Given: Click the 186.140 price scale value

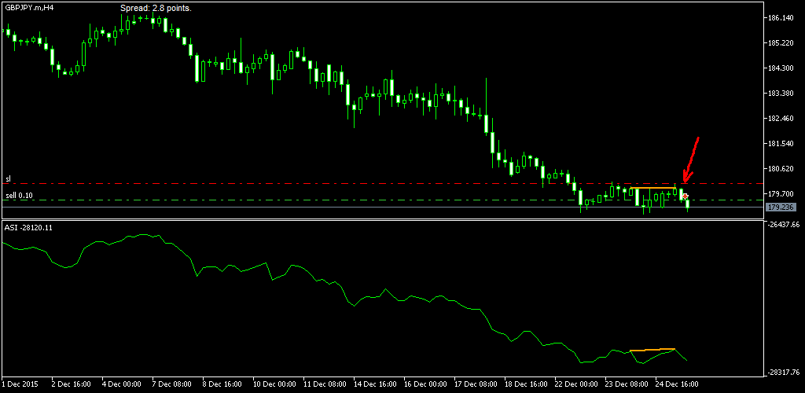Looking at the screenshot, I should [781, 18].
